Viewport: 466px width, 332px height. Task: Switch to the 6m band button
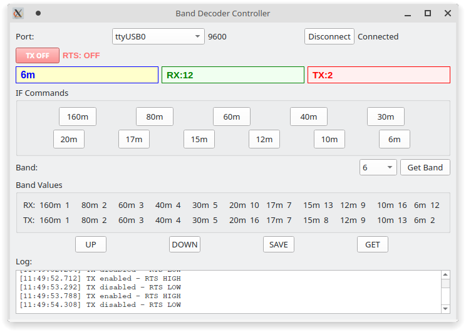pos(394,139)
